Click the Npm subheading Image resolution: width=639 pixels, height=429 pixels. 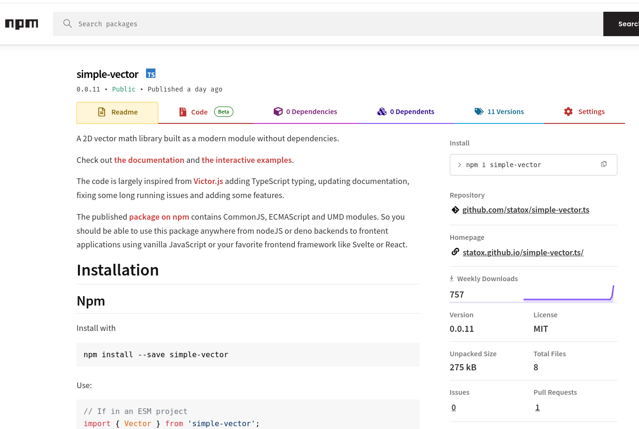91,301
